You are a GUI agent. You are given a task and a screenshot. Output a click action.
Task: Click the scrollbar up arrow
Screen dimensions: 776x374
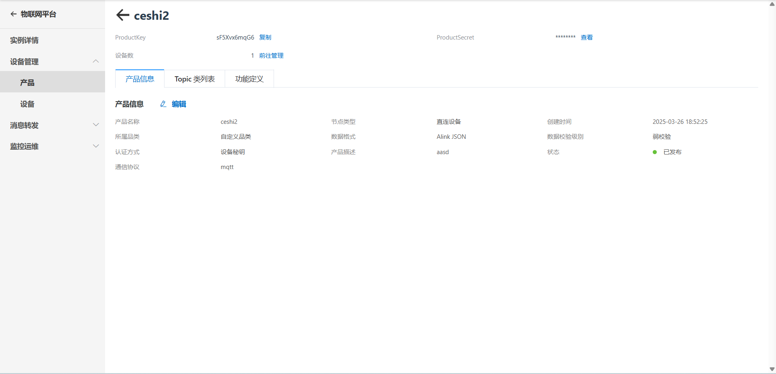(x=772, y=4)
